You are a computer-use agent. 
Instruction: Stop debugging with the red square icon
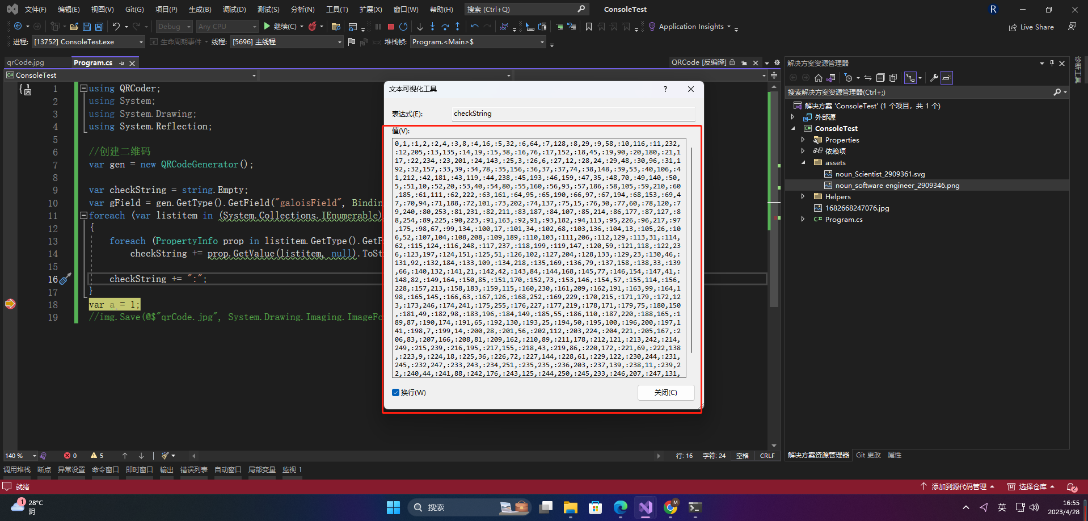point(391,27)
